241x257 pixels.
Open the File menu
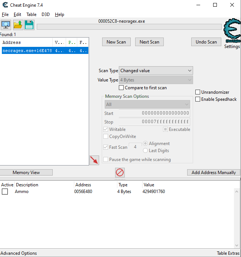5,15
